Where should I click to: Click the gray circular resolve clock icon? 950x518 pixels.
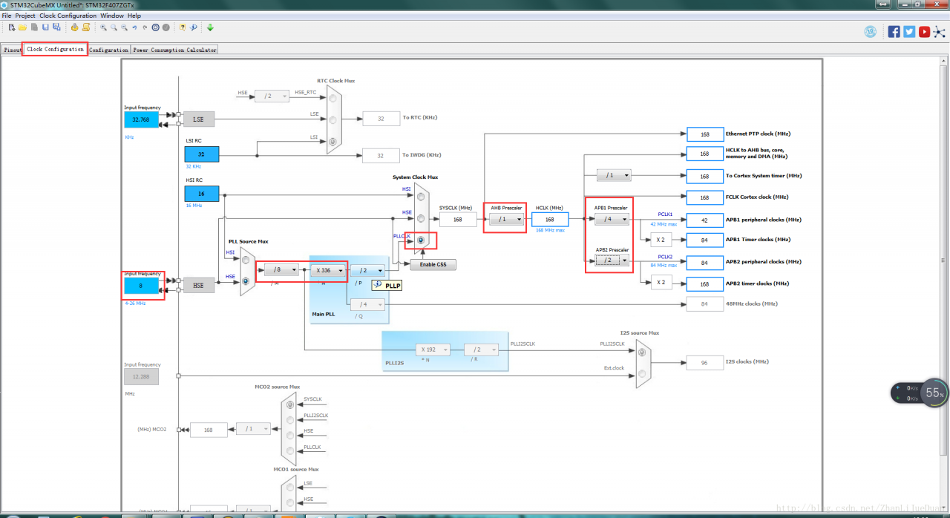(166, 27)
